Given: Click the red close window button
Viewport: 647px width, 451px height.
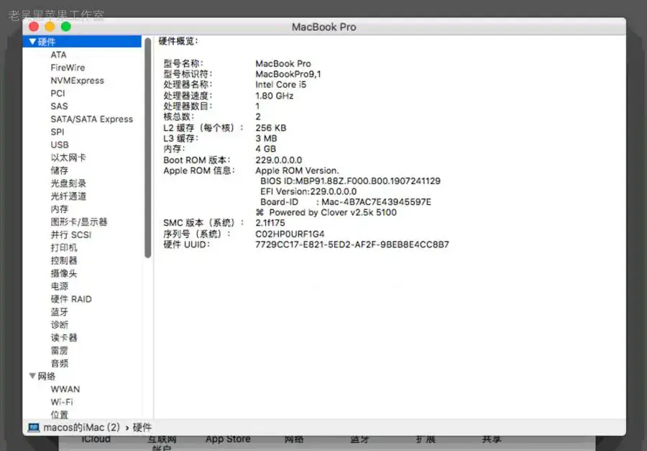Looking at the screenshot, I should (34, 27).
